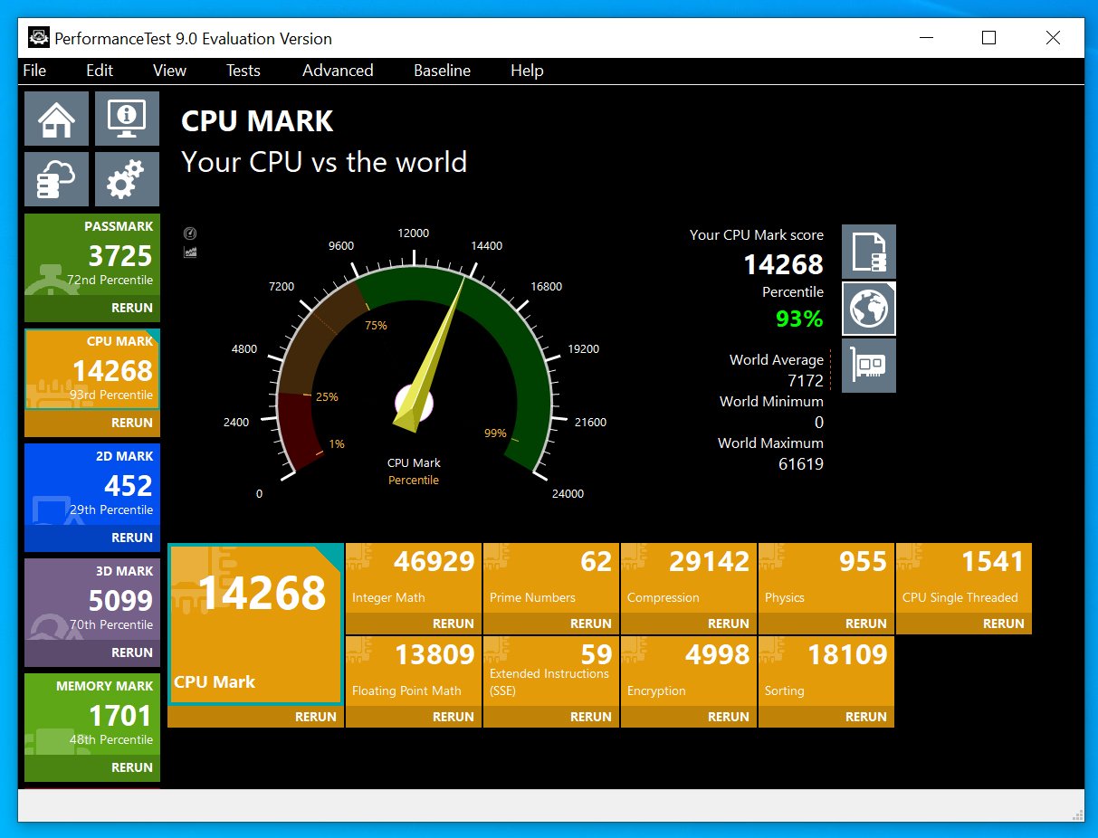
Task: Click the Physics score 955
Action: [x=864, y=562]
